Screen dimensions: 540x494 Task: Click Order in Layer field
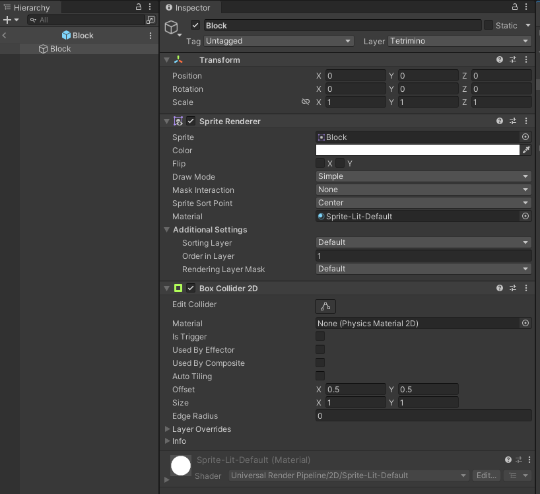coord(423,256)
